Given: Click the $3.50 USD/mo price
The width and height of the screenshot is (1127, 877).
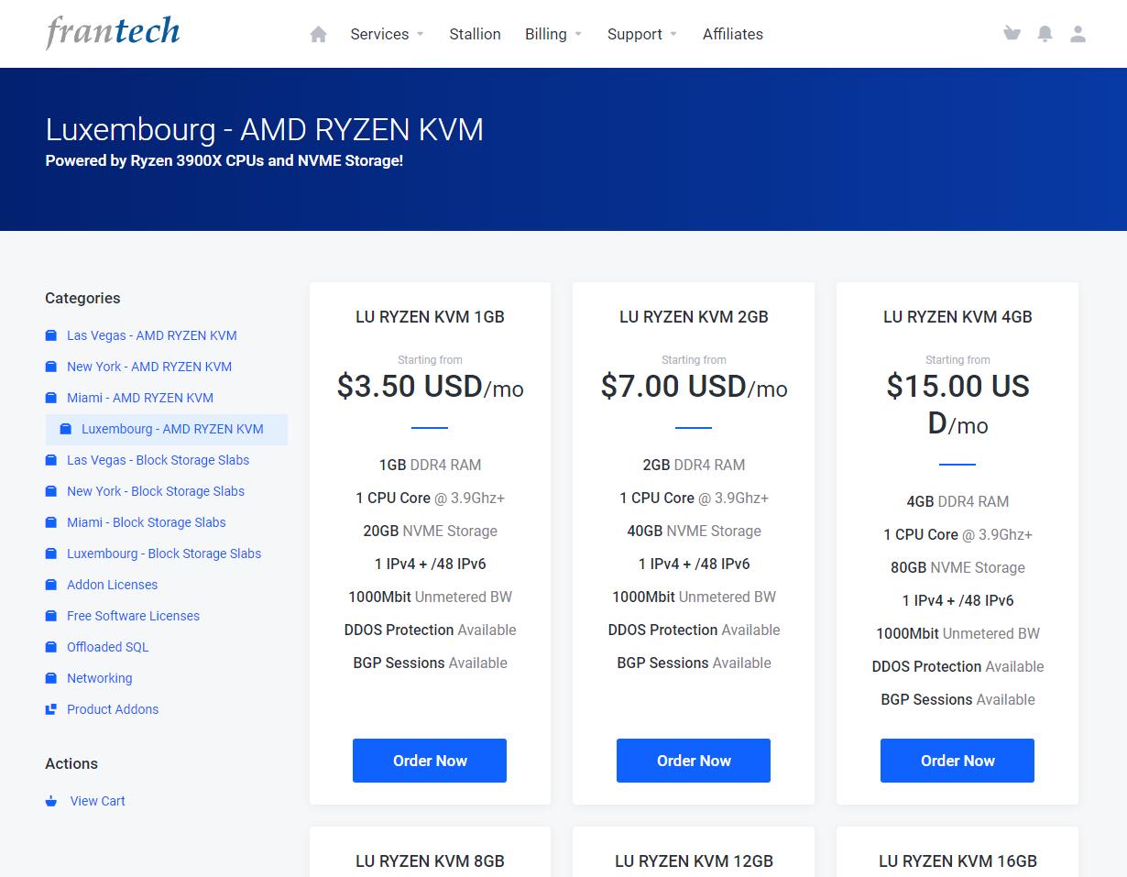Looking at the screenshot, I should click(430, 387).
